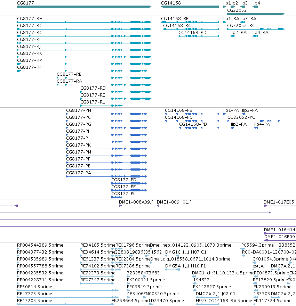
Task: Select transcript CG8177-RM
Action: pos(84,64)
